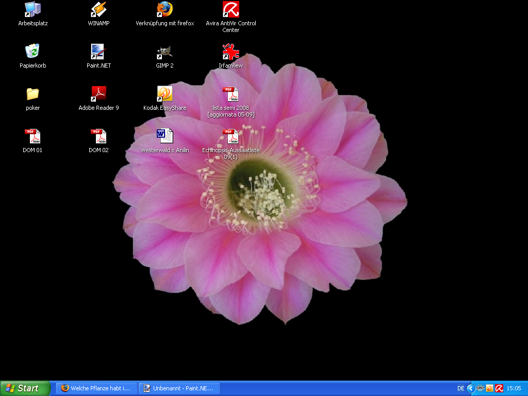Image resolution: width=528 pixels, height=396 pixels.
Task: Select the Papierkorb recycle bin icon
Action: click(x=32, y=52)
